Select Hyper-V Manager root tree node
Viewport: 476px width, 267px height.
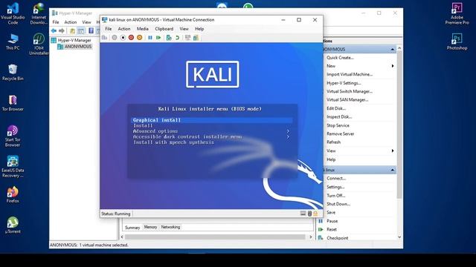pyautogui.click(x=74, y=40)
